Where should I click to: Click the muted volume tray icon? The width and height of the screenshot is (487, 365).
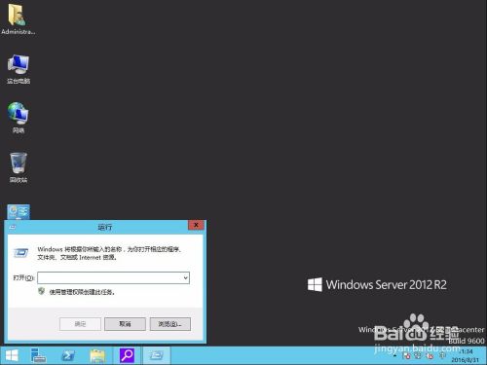point(430,356)
